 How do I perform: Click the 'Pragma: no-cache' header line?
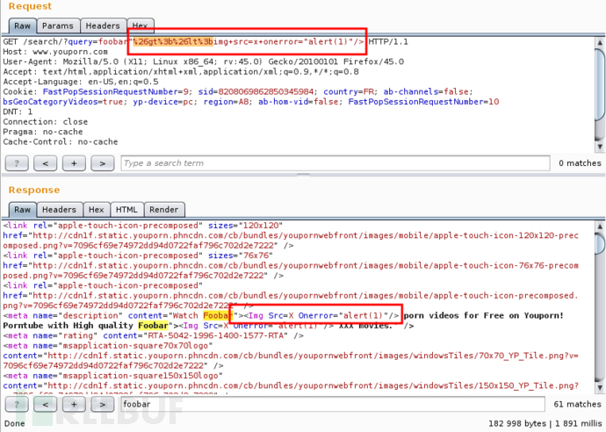42,133
